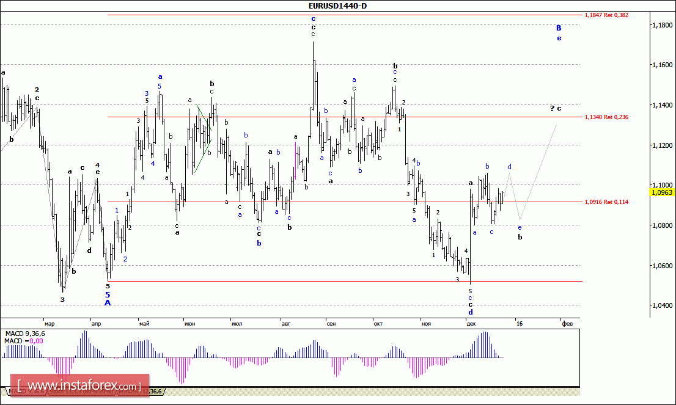Screen dimensions: 676x405
Task: Click the 16 date marker on time axis
Action: pos(519,323)
